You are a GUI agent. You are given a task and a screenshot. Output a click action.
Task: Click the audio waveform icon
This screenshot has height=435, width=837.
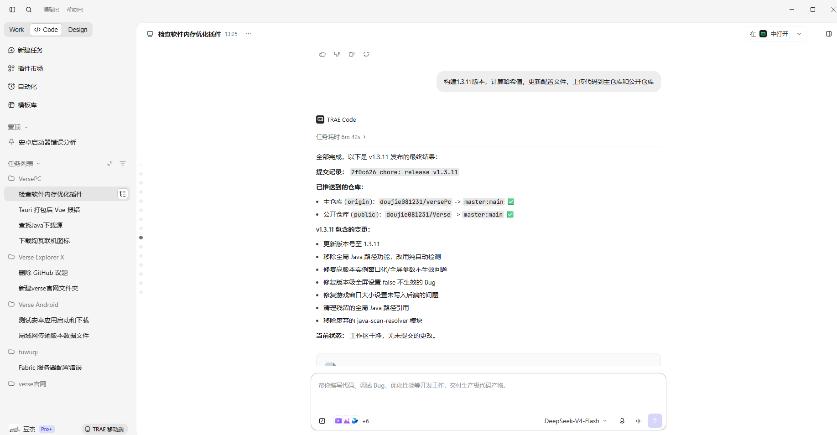[x=639, y=421]
